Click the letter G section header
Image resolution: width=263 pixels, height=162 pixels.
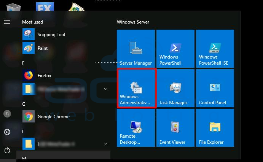pos(24,104)
